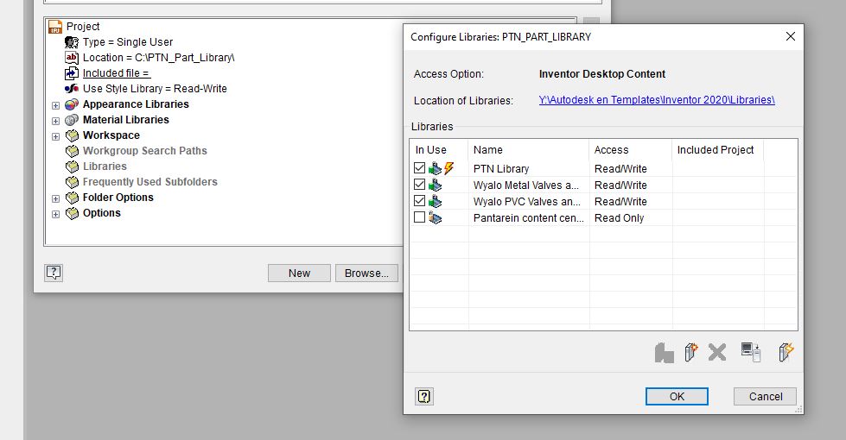The height and width of the screenshot is (440, 846).
Task: Click the Use Style Library icon
Action: (72, 89)
